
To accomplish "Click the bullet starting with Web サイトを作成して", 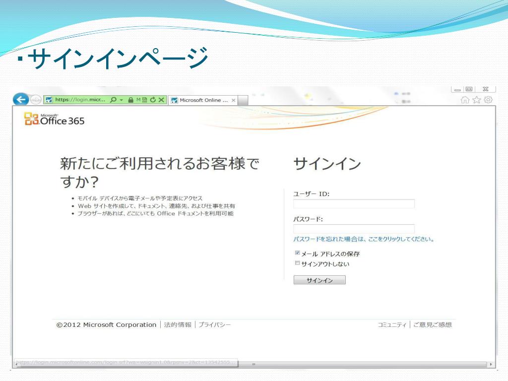I will pyautogui.click(x=156, y=206).
